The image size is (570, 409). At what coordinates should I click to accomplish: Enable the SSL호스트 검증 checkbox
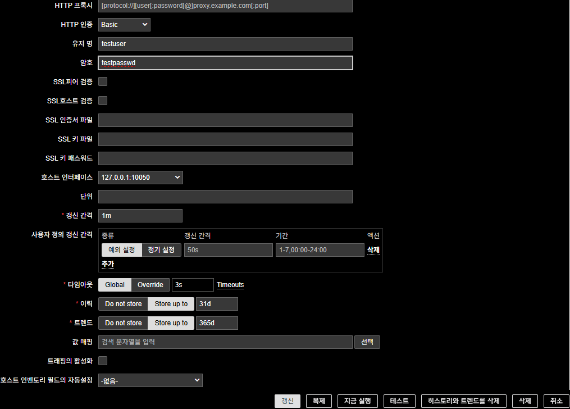[x=103, y=101]
